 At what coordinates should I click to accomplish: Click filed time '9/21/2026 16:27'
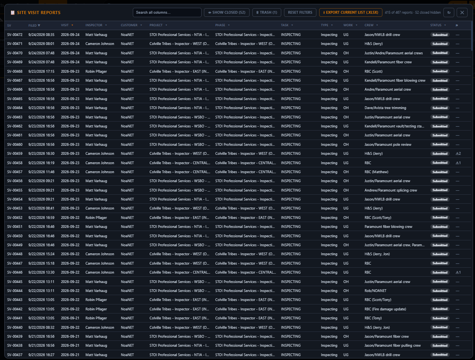(x=41, y=355)
